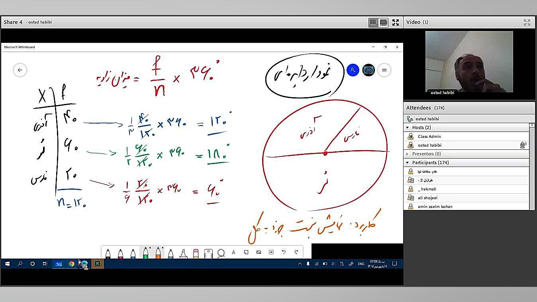Open the Whiteboard settings hamburger menu
The width and height of the screenshot is (537, 302).
tap(384, 70)
